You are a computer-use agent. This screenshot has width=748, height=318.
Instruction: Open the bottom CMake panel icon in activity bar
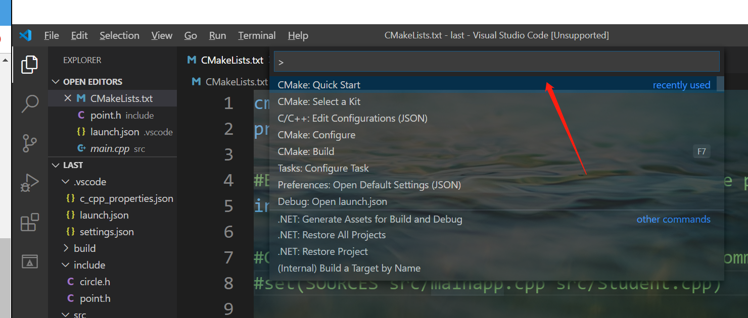29,261
